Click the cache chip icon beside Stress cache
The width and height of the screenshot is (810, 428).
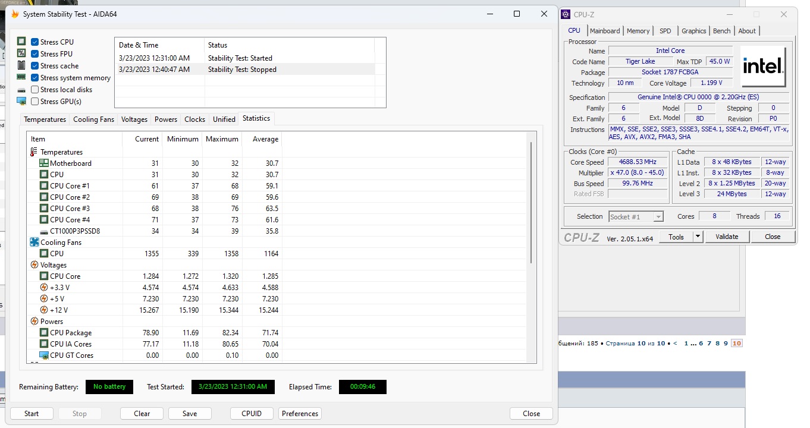(21, 65)
